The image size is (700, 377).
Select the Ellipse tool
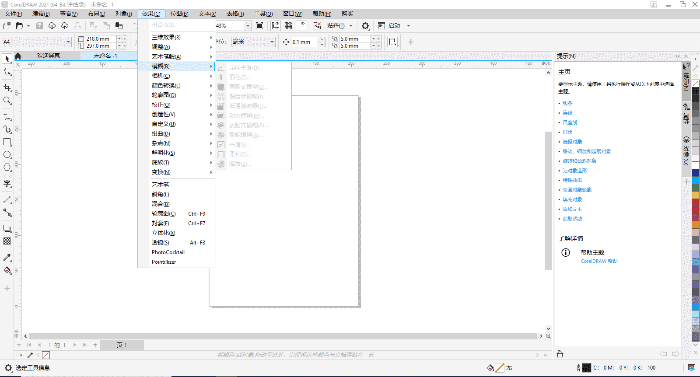coord(7,155)
